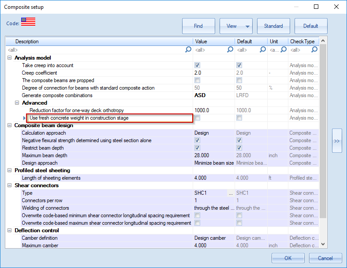Click the search icon in CheckType filter

pyautogui.click(x=314, y=50)
